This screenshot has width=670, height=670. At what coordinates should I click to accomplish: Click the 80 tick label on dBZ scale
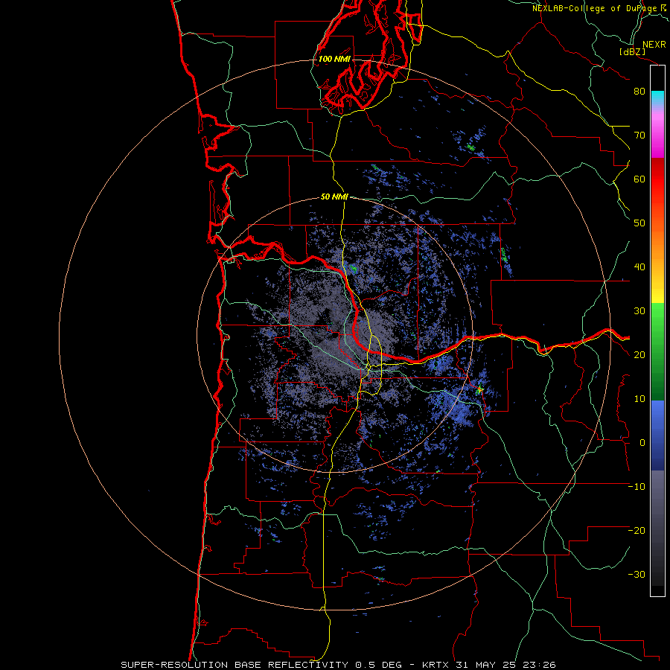click(639, 92)
